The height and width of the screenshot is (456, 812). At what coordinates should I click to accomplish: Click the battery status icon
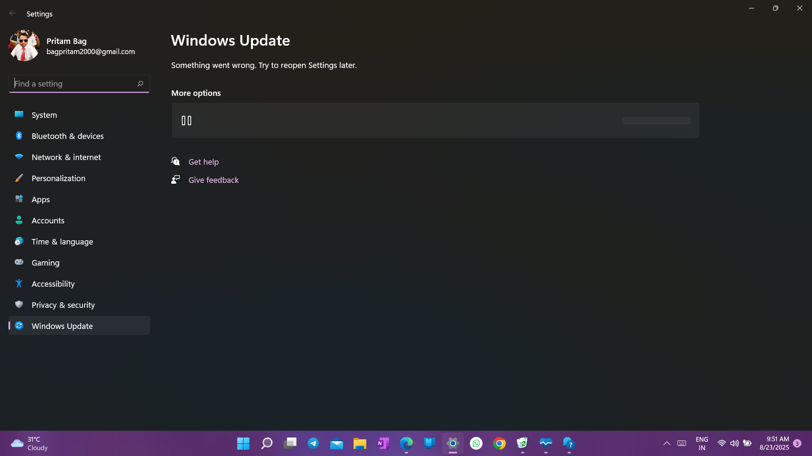coord(747,443)
